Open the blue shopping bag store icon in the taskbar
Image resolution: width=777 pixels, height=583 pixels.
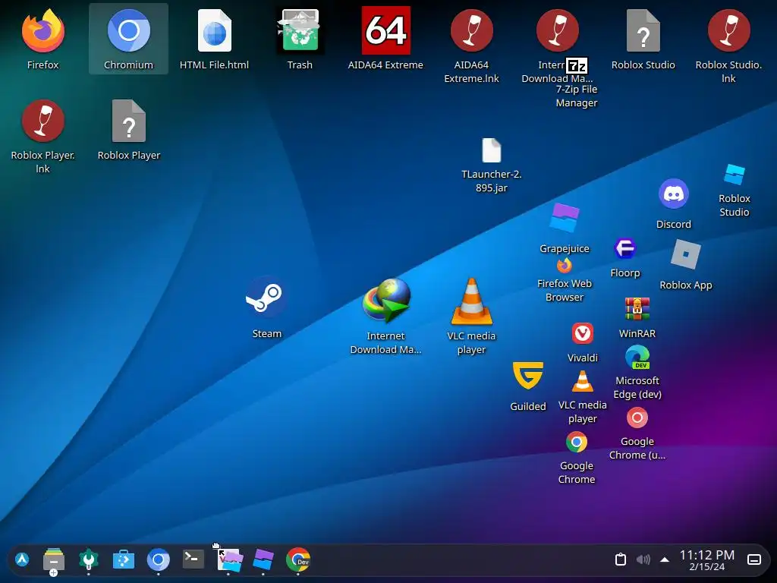(124, 560)
